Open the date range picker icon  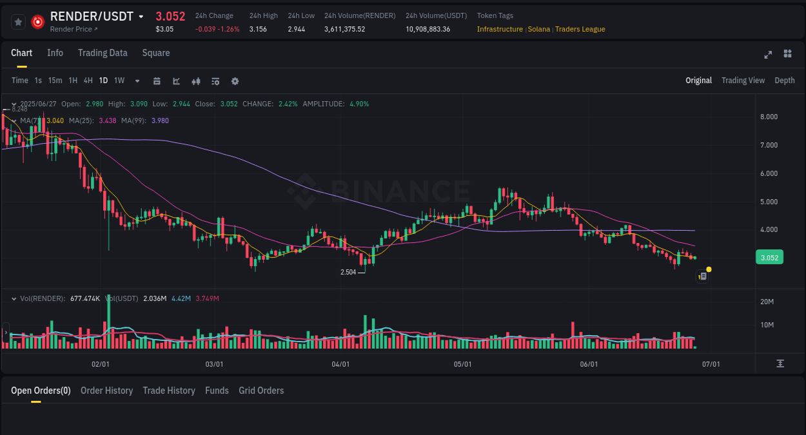tap(157, 81)
